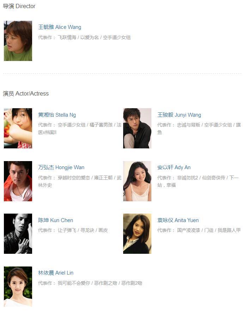
Task: Open Ady An's portrait thumbnail
Action: pos(137,181)
